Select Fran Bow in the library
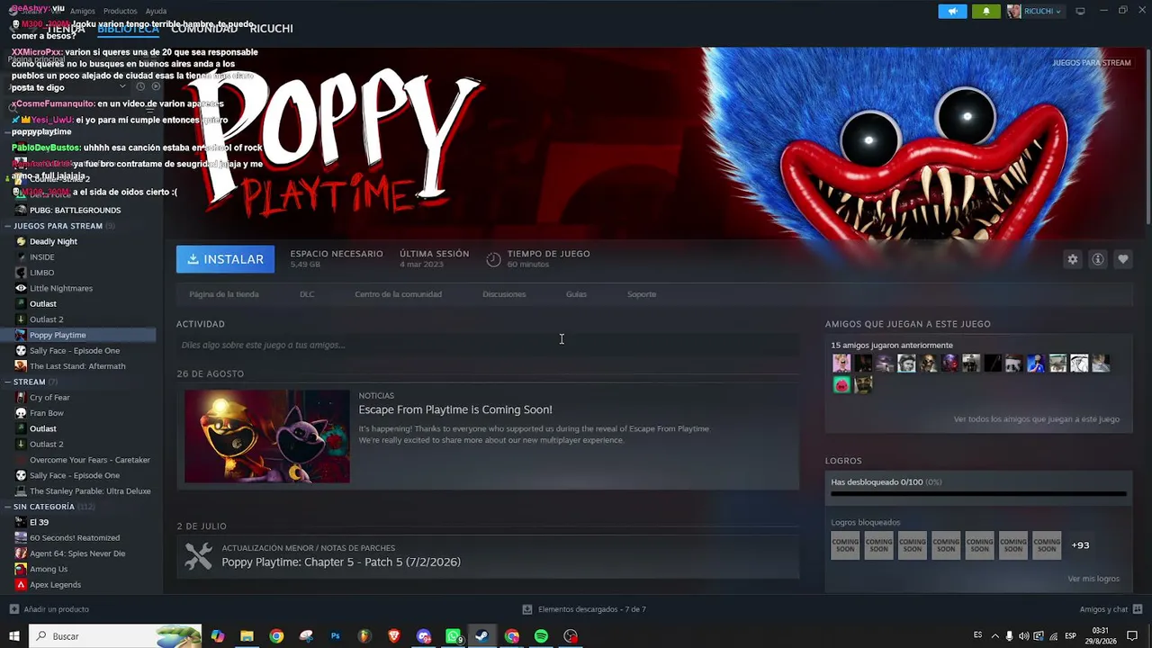Viewport: 1152px width, 648px height. coord(47,413)
